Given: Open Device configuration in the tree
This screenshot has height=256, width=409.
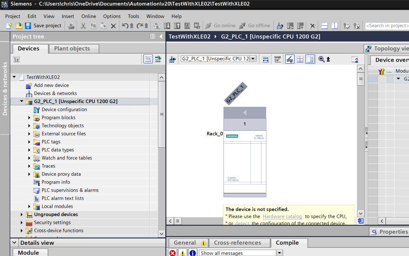Looking at the screenshot, I should tap(64, 110).
